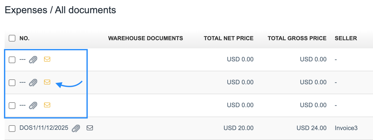The height and width of the screenshot is (140, 373).
Task: Click the SELLER column header
Action: point(346,38)
